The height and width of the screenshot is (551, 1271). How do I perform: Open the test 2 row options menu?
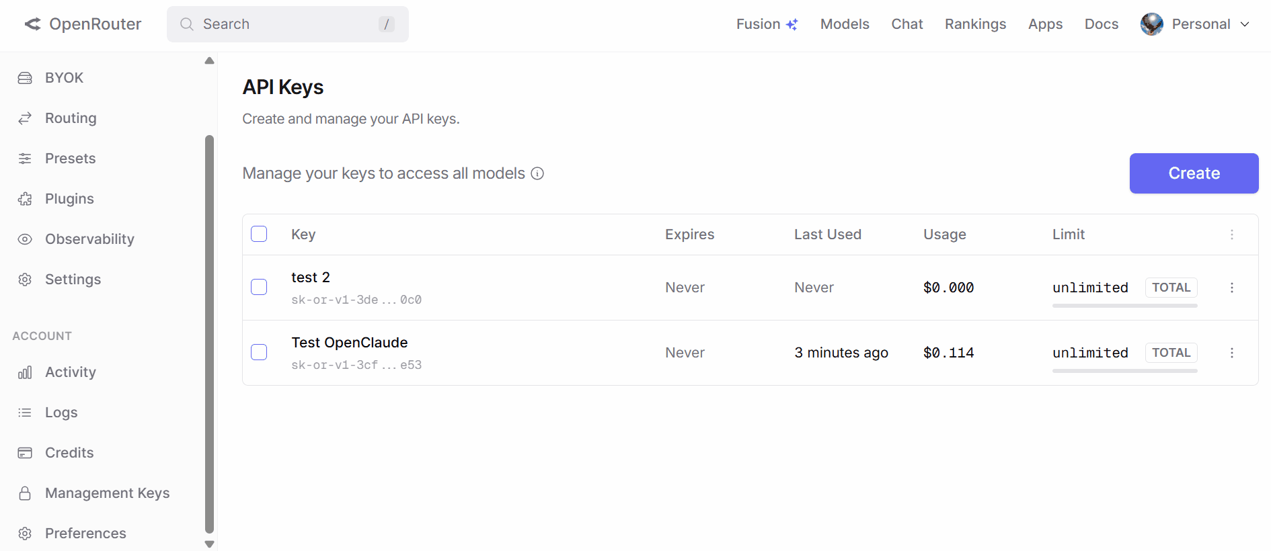click(x=1232, y=288)
